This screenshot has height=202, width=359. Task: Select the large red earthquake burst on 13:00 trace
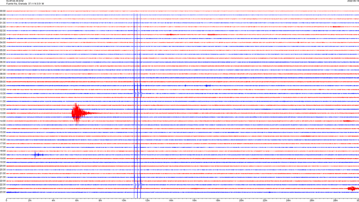pos(80,113)
